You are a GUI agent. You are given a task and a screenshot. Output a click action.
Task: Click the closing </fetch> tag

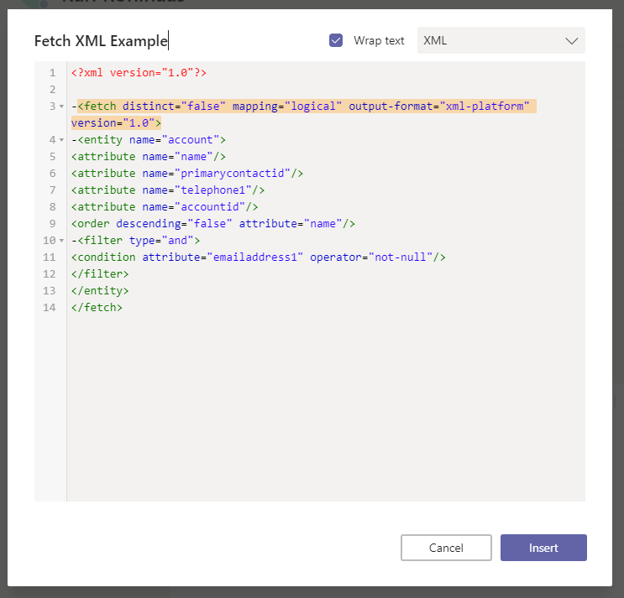tap(97, 307)
